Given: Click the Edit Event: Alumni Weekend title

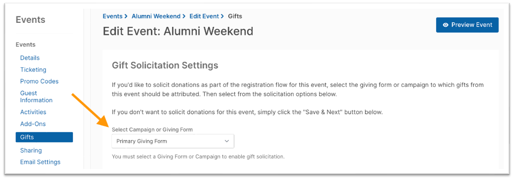Looking at the screenshot, I should click(x=178, y=31).
